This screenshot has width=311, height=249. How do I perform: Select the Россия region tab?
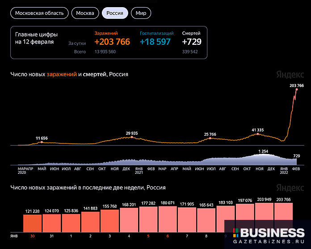115,13
